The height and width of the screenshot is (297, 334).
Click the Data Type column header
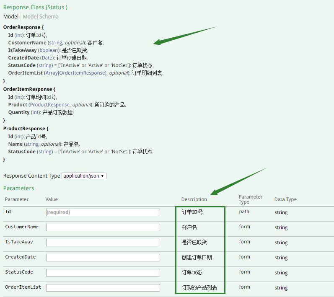coord(285,199)
